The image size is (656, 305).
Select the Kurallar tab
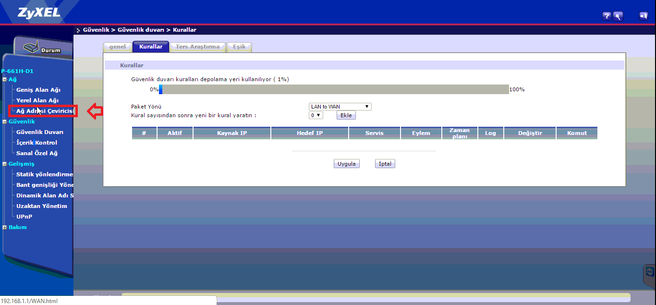151,47
